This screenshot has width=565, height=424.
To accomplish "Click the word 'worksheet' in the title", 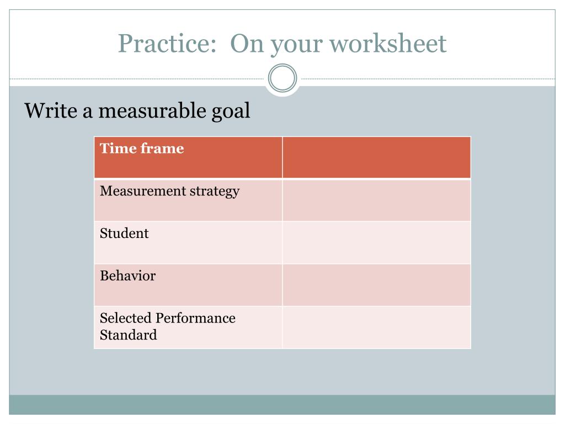I will point(388,43).
